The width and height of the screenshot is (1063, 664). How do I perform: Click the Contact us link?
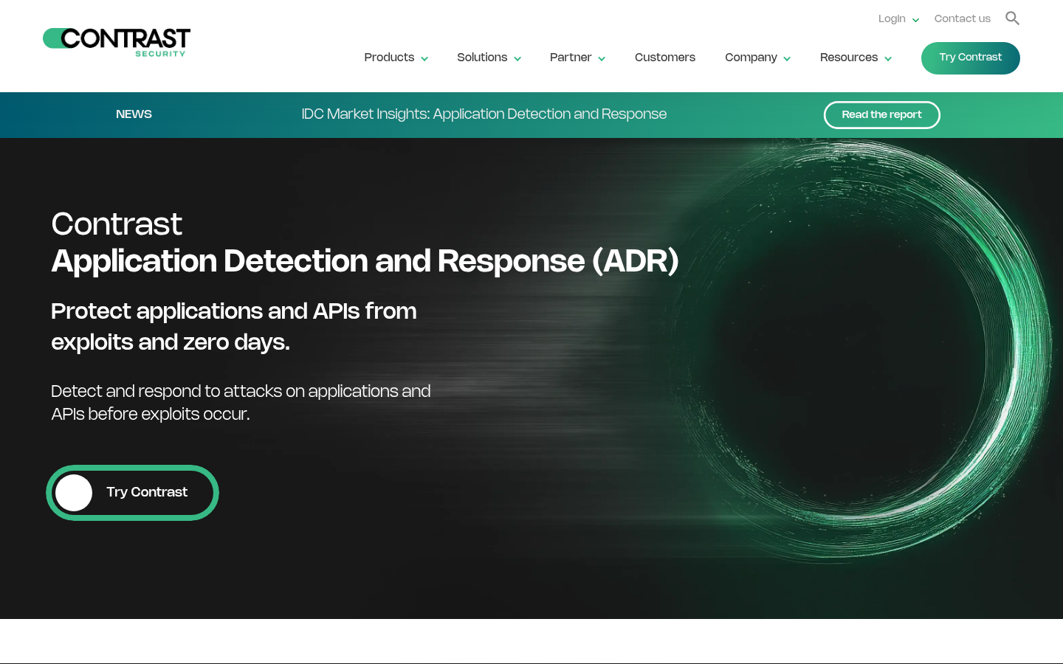(x=963, y=18)
